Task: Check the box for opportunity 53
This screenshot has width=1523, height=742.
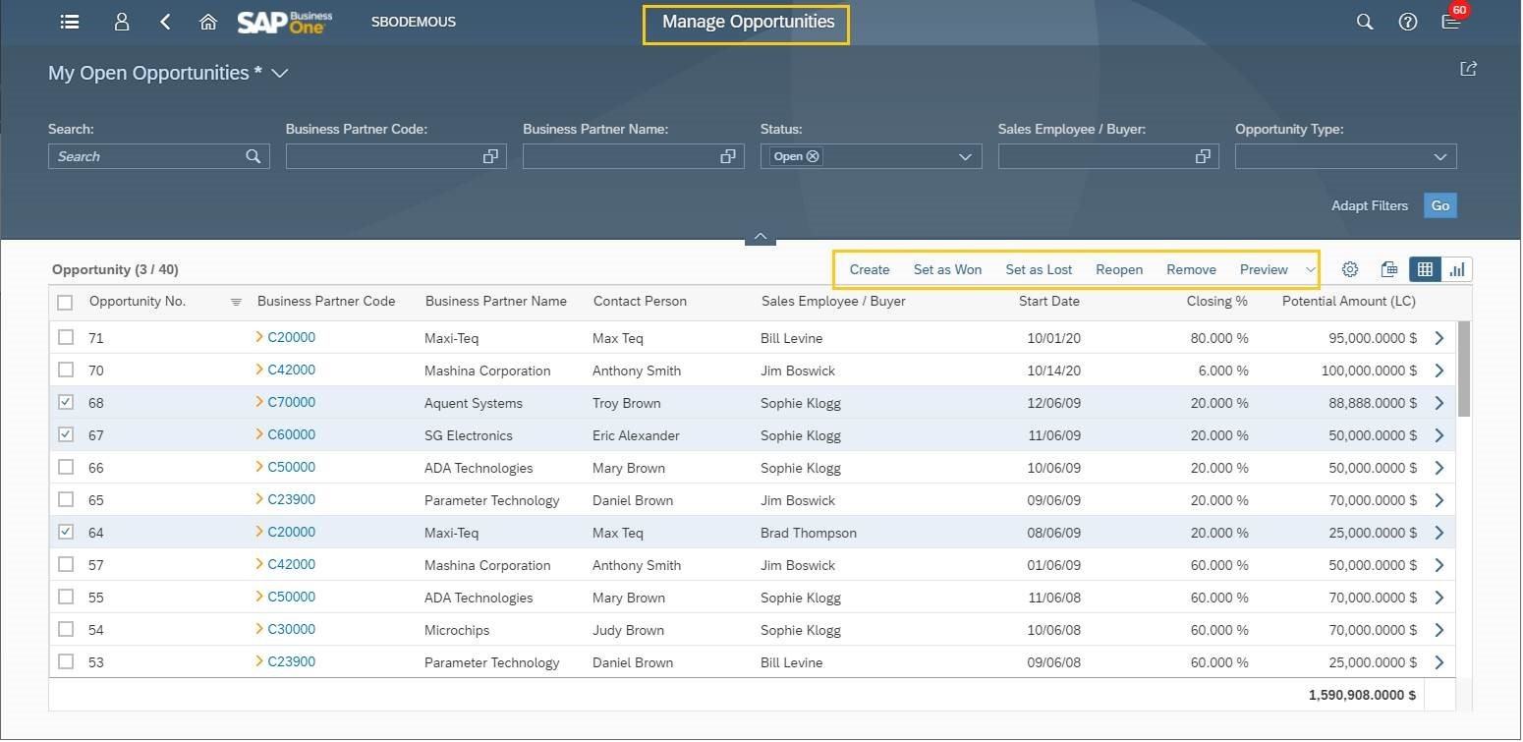Action: point(66,661)
